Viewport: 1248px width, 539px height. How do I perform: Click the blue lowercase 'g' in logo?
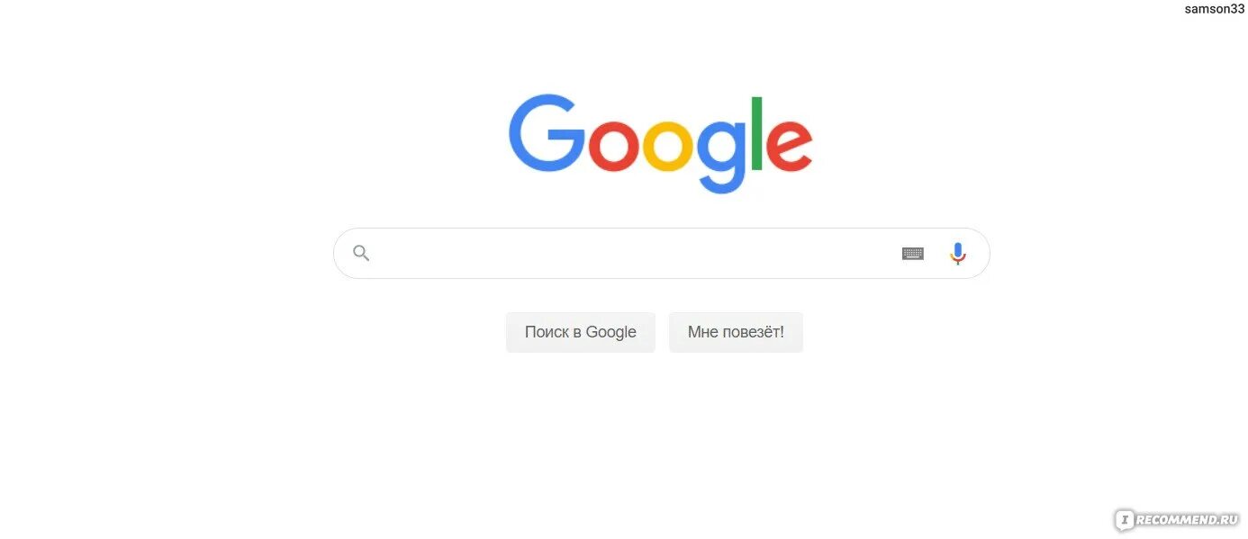click(721, 156)
